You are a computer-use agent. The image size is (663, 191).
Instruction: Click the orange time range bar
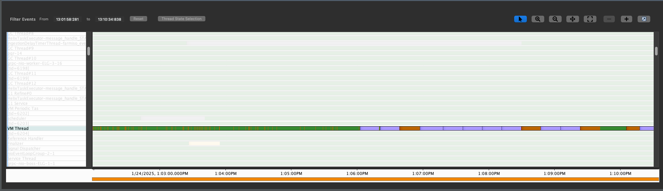click(375, 179)
